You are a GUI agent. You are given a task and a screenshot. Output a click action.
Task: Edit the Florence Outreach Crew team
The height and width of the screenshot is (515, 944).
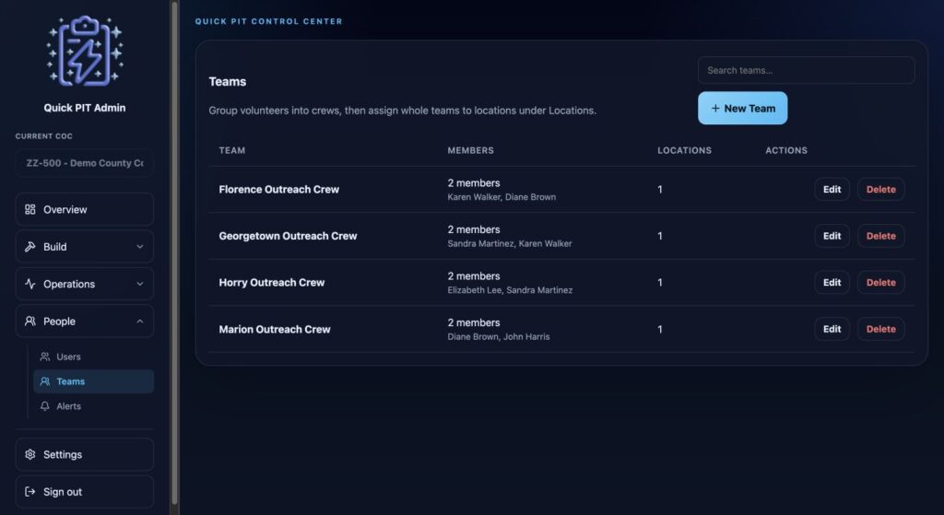click(x=832, y=189)
